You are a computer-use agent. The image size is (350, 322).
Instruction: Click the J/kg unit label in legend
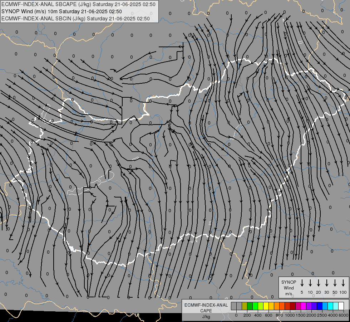[206, 317]
